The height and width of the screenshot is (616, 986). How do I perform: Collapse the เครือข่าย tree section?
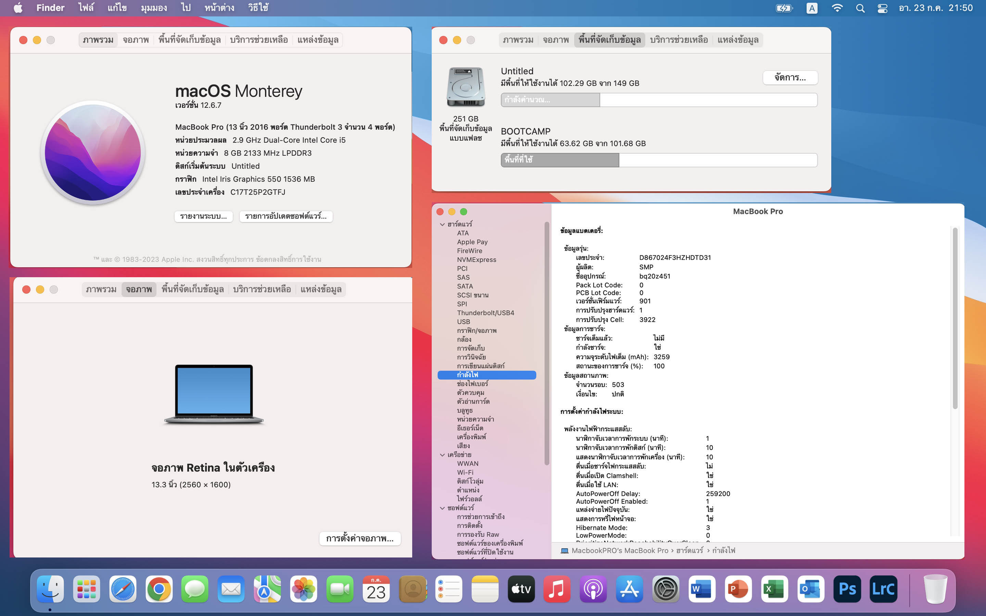pyautogui.click(x=442, y=455)
